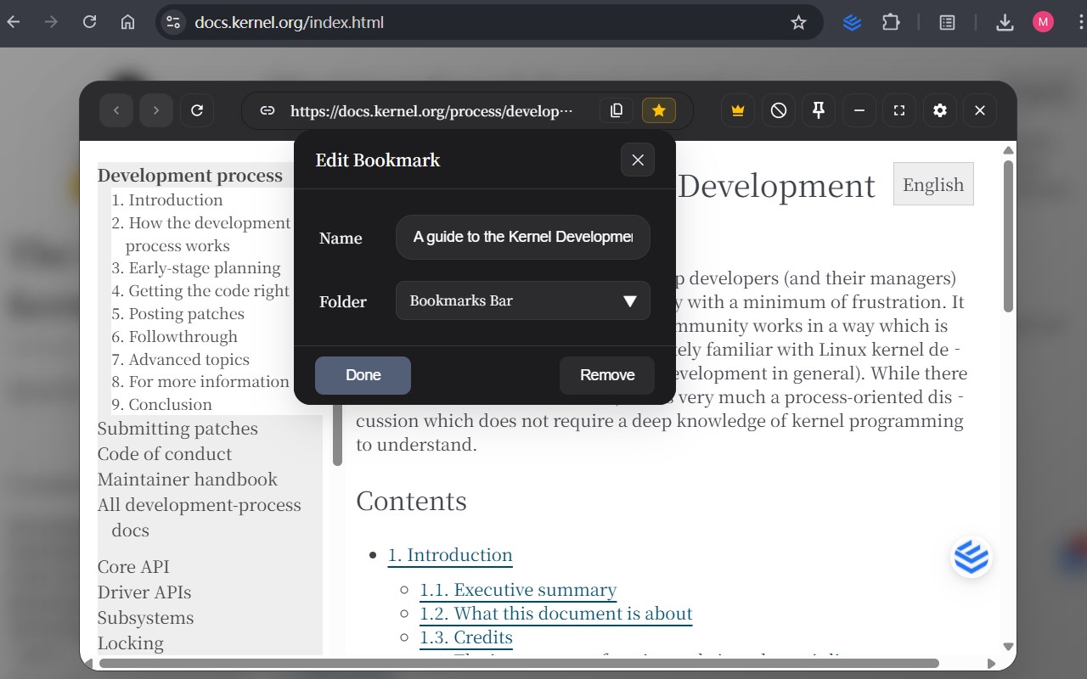
Task: Refresh the popup preview page
Action: pyautogui.click(x=197, y=110)
